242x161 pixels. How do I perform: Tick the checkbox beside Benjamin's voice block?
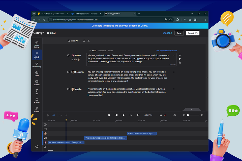point(68,72)
